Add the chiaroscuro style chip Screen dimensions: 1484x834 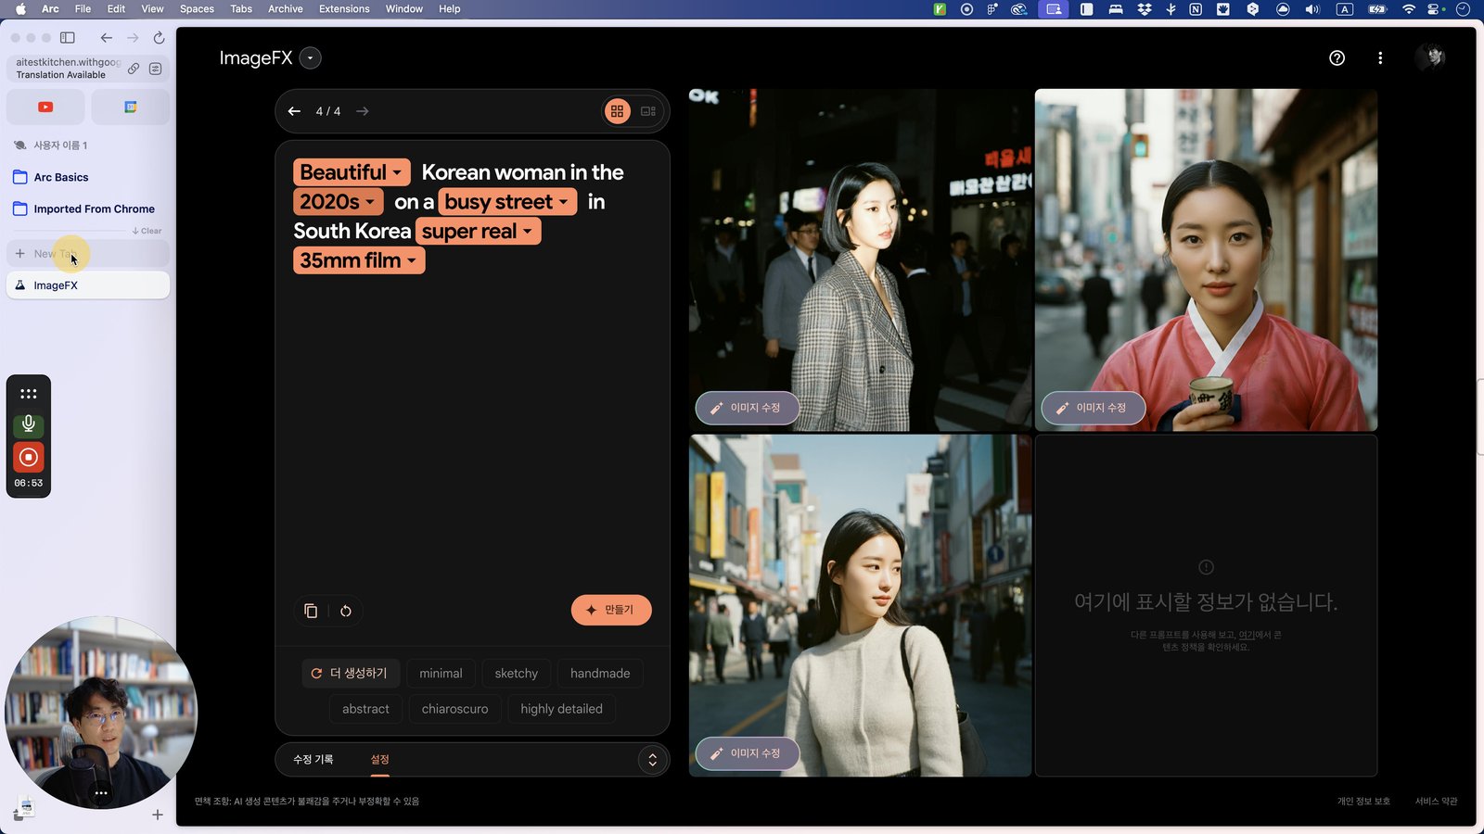[454, 709]
